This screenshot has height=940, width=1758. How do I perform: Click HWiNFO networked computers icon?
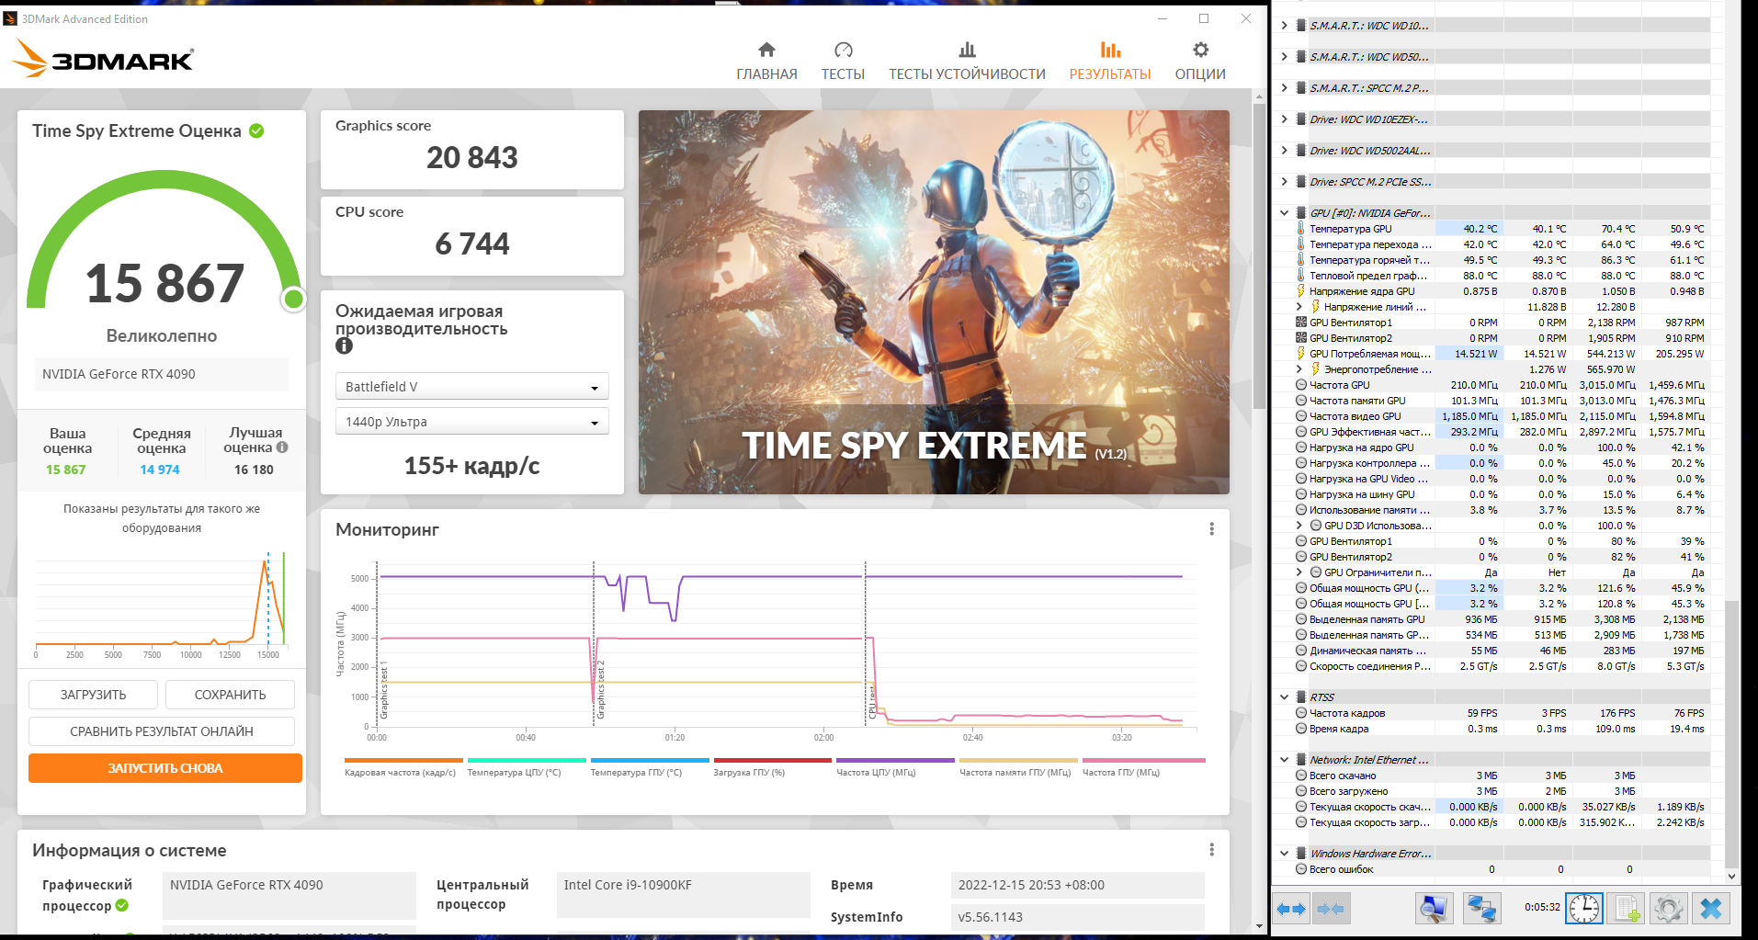(x=1481, y=909)
